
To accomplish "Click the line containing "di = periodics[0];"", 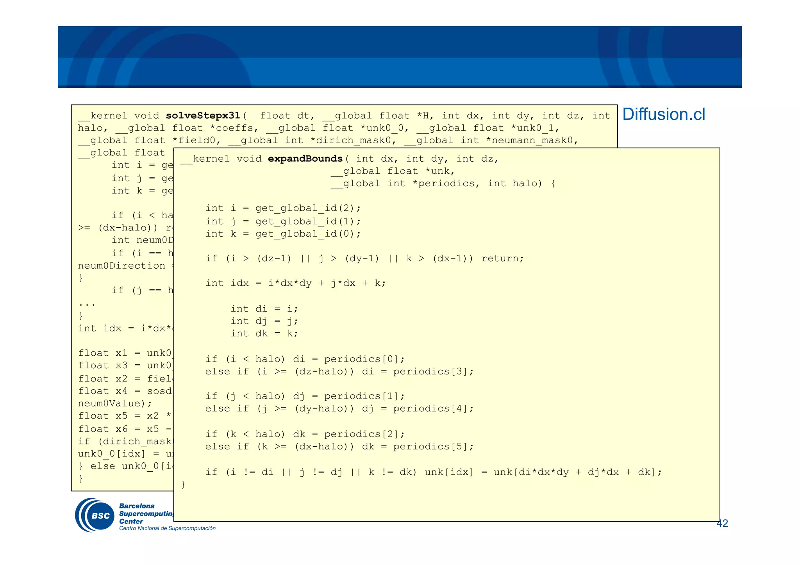I will click(x=305, y=359).
